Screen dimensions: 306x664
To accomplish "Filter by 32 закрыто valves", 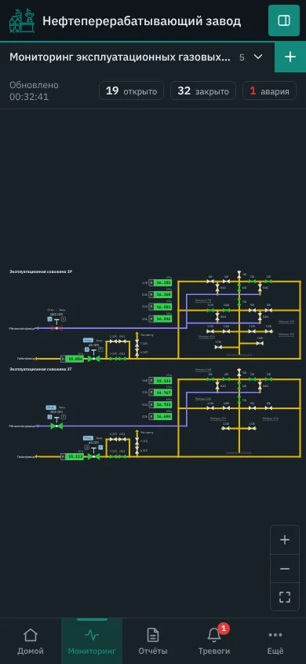I will pos(203,90).
